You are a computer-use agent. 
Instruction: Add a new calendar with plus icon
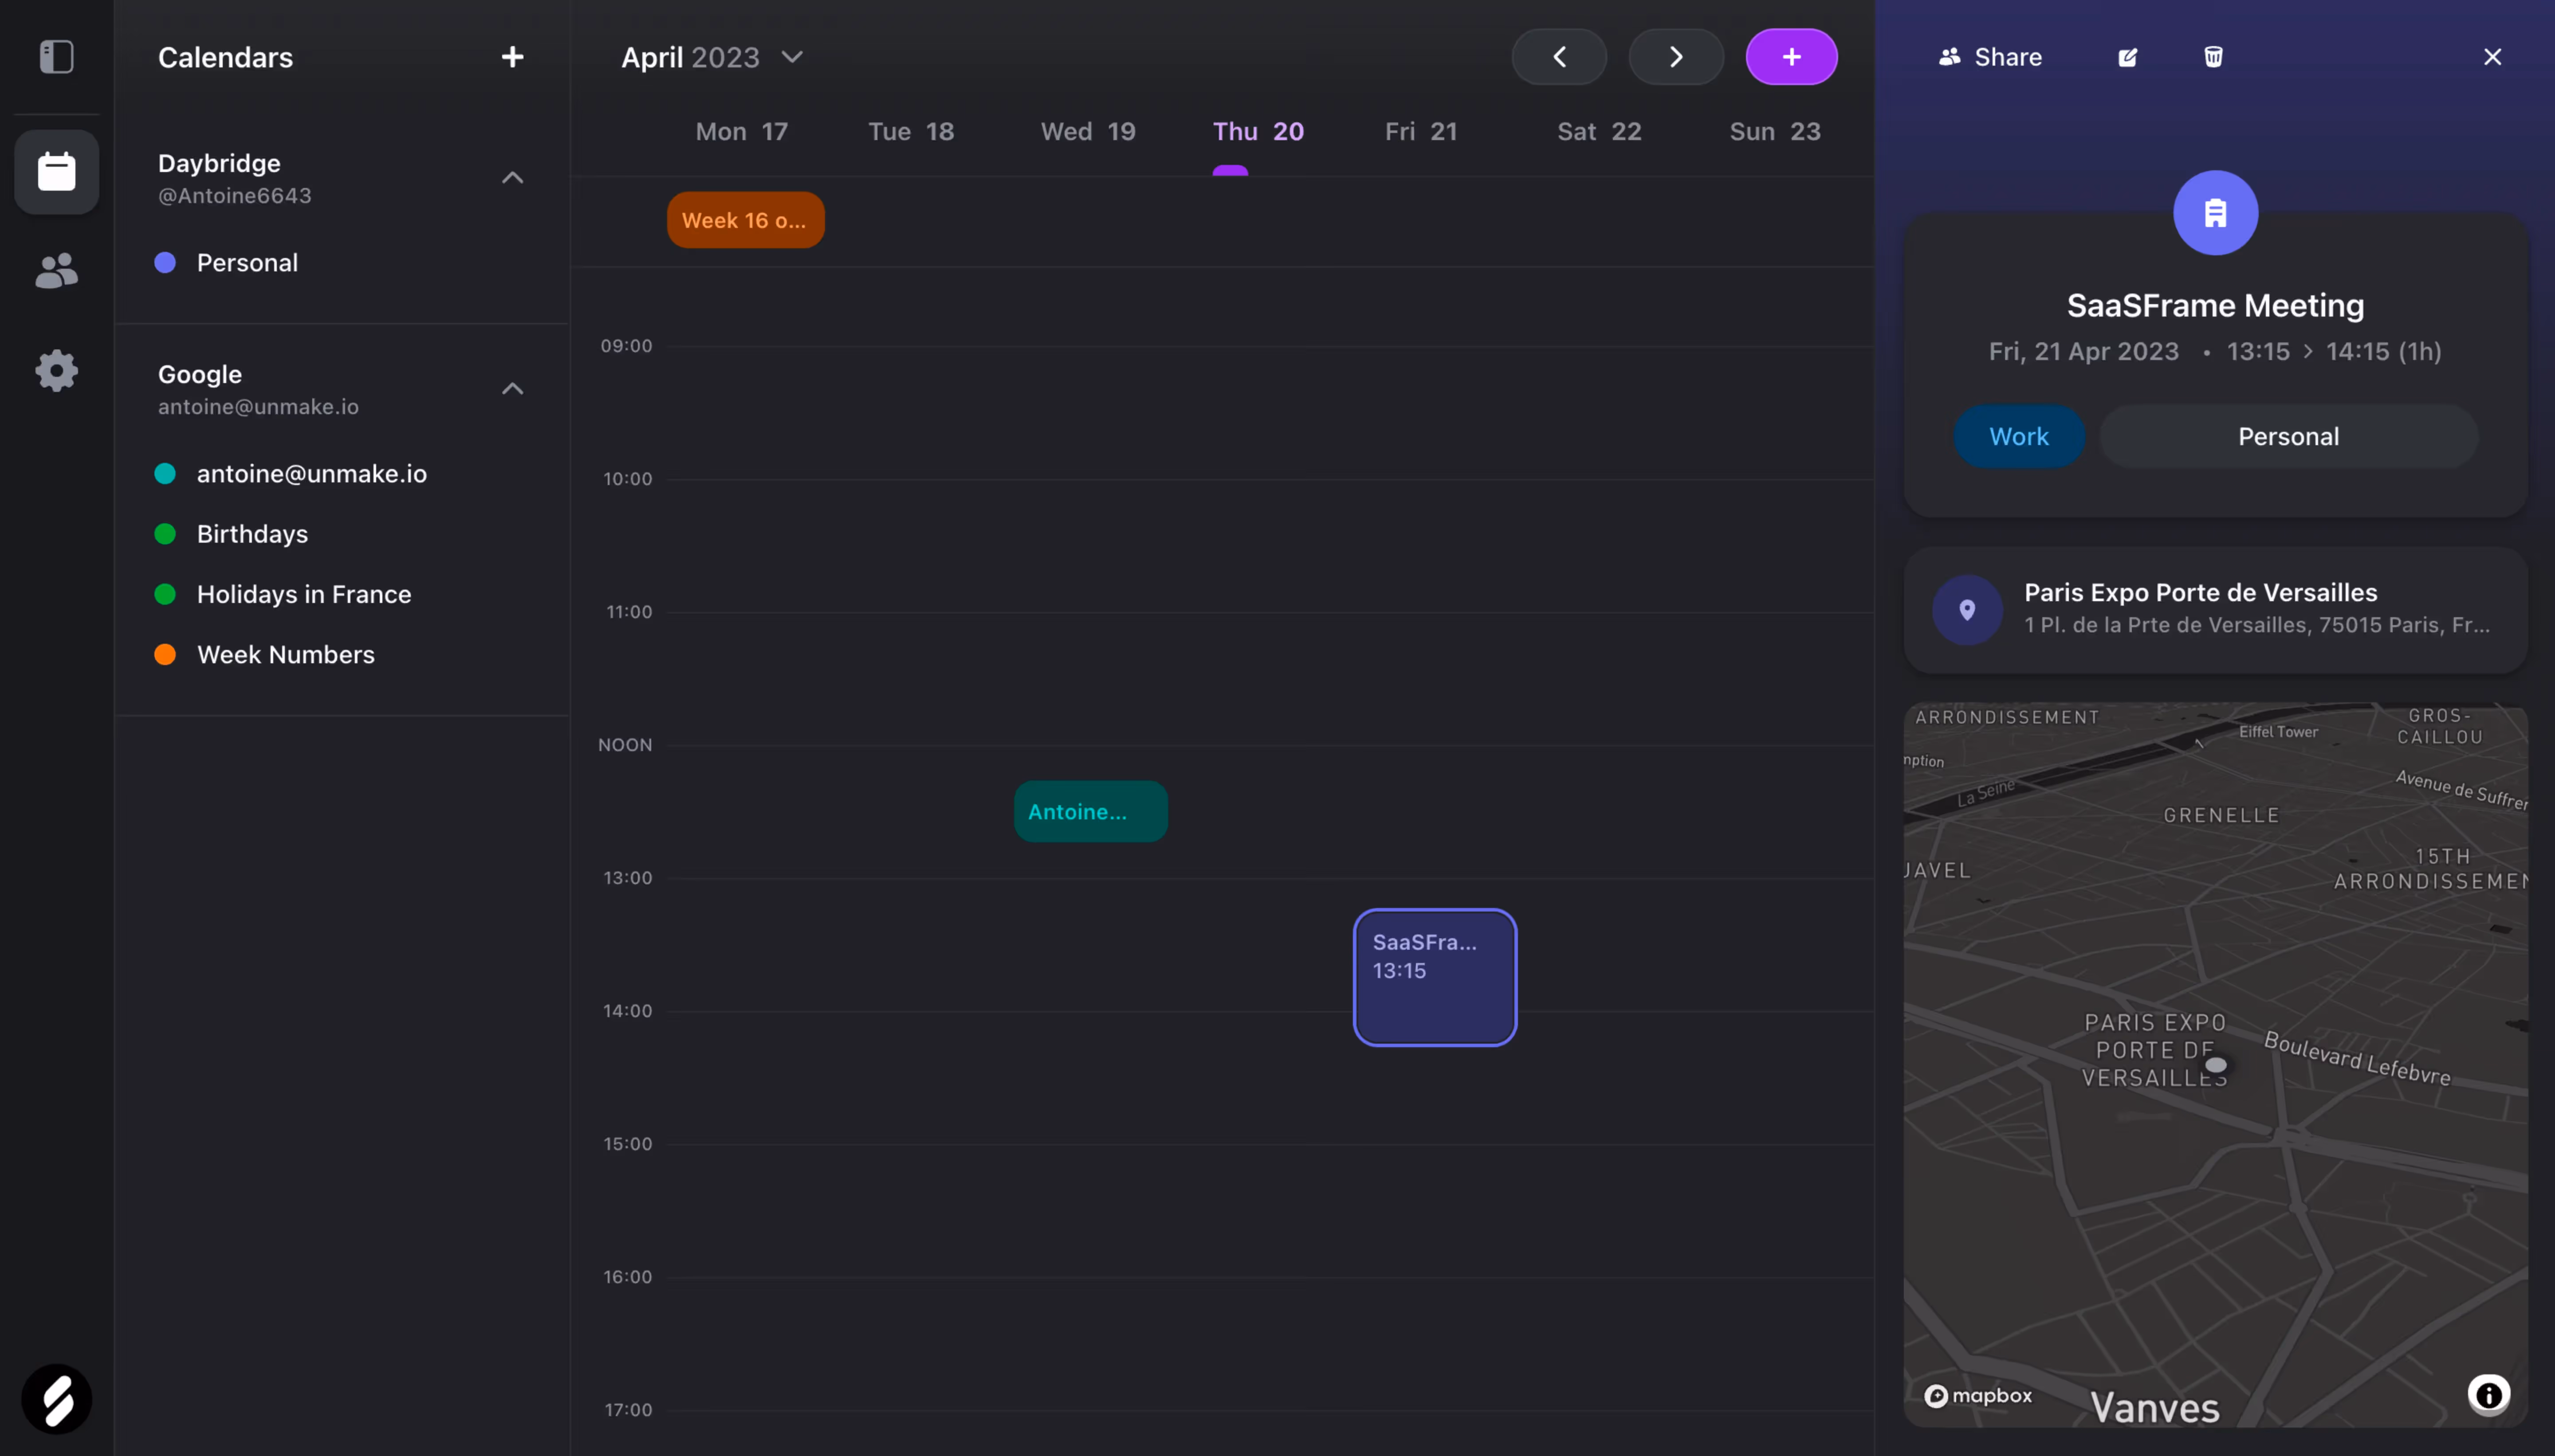(x=512, y=57)
